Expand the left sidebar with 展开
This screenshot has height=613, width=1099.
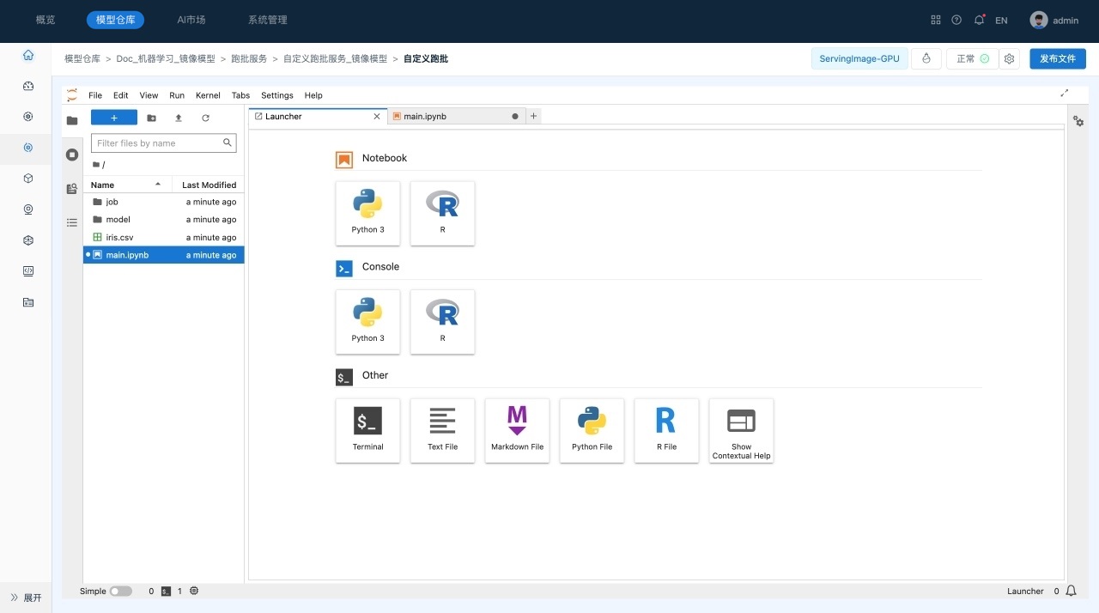pyautogui.click(x=26, y=598)
